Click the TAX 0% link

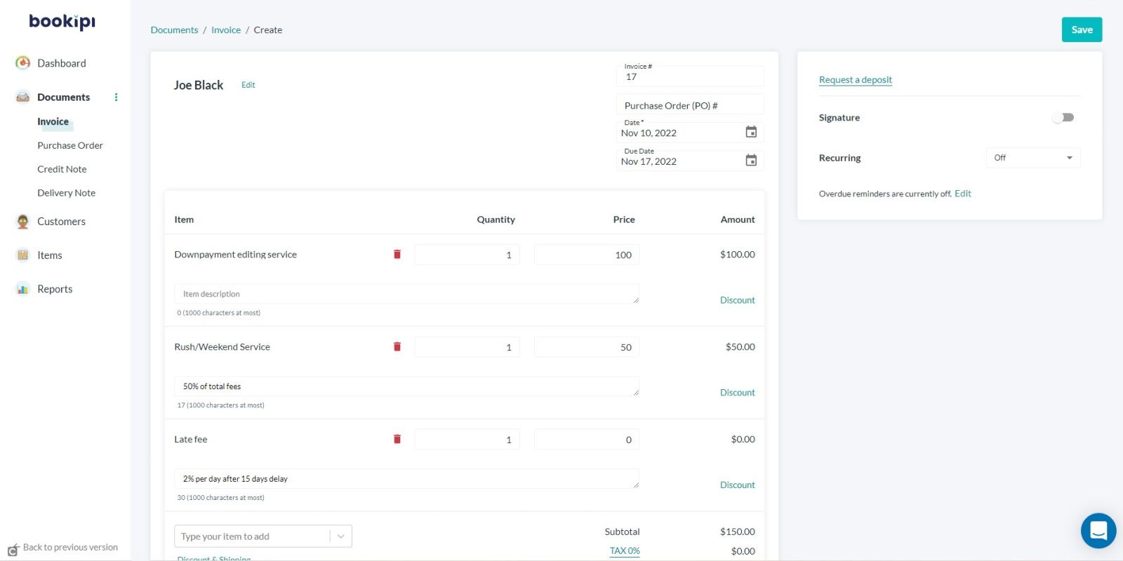click(x=624, y=551)
